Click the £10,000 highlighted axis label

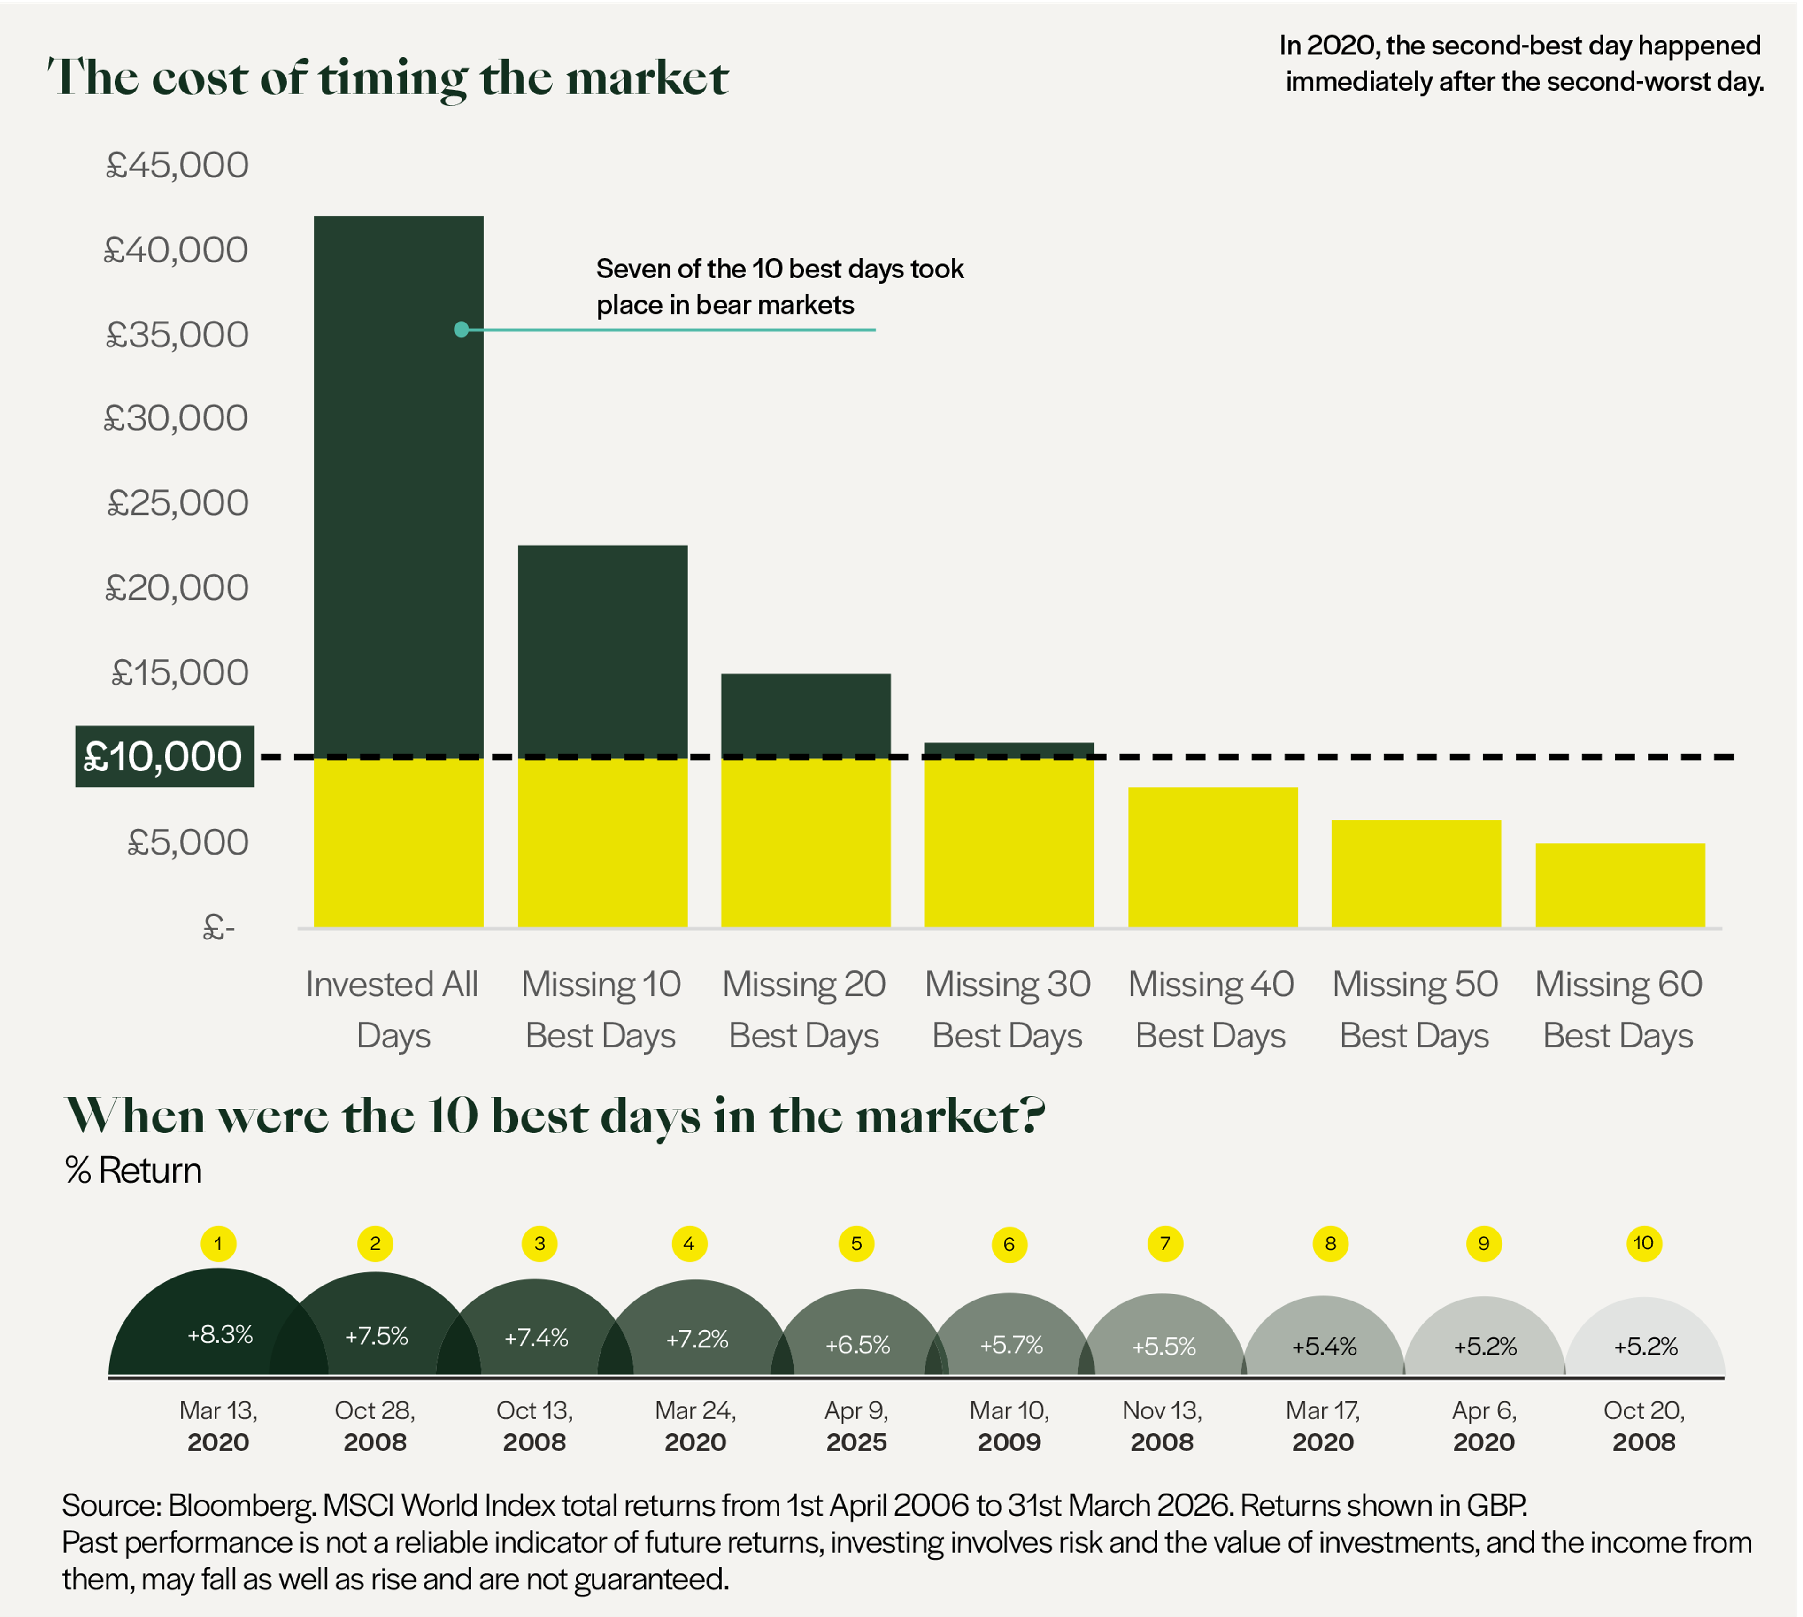pyautogui.click(x=164, y=757)
